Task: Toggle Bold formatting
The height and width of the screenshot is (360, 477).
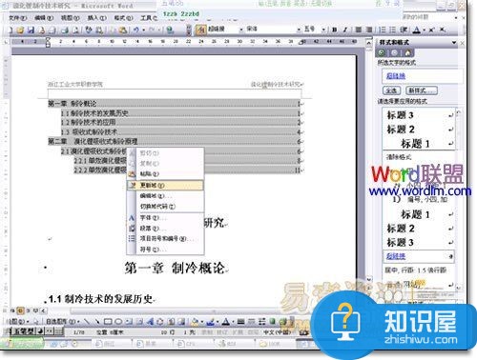Action: [x=334, y=30]
